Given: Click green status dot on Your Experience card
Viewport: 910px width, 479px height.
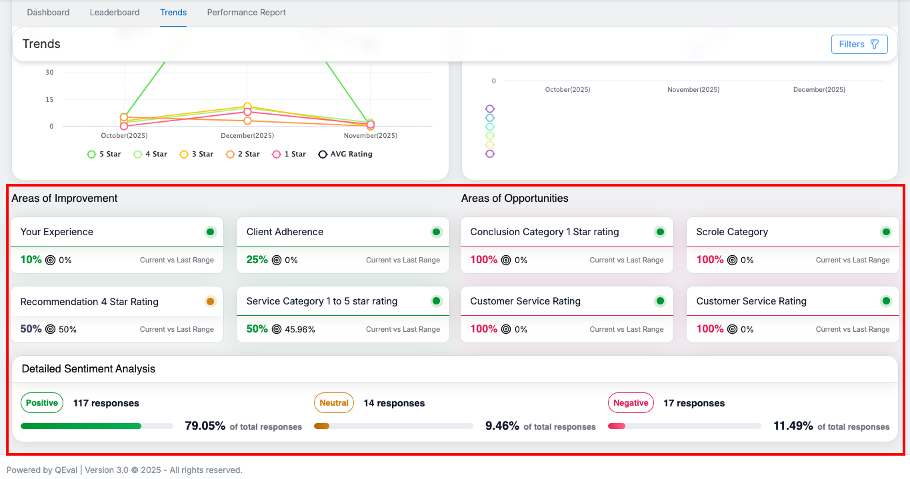Looking at the screenshot, I should (x=210, y=232).
